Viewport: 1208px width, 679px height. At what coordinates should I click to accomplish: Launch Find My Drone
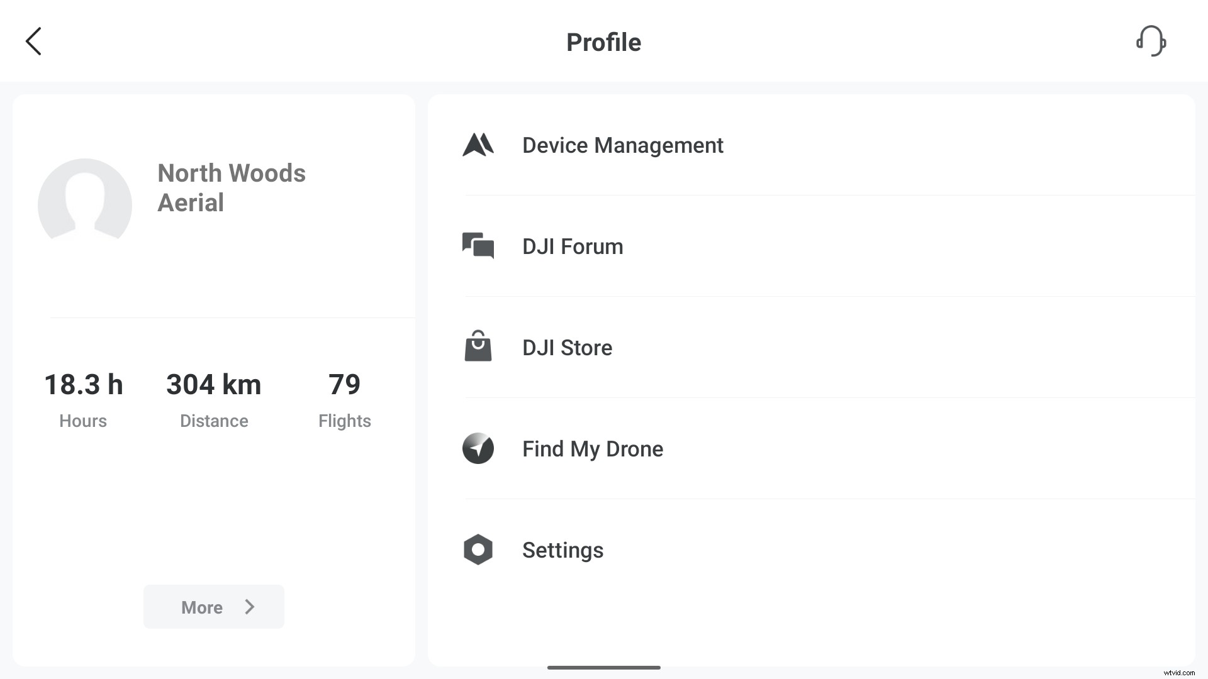(592, 449)
